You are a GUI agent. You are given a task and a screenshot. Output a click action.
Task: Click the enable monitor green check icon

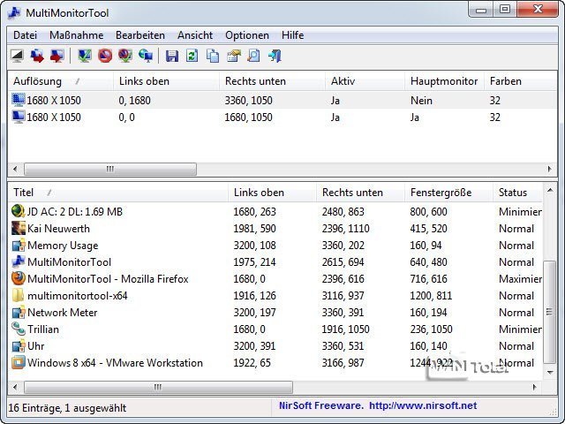tap(85, 57)
